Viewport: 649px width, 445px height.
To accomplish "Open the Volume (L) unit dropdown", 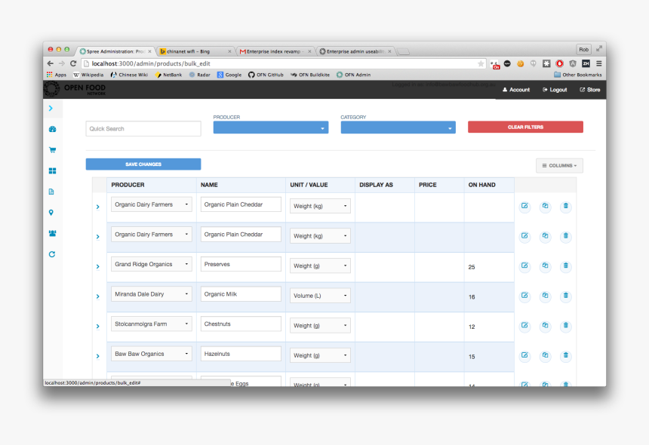I will [320, 296].
